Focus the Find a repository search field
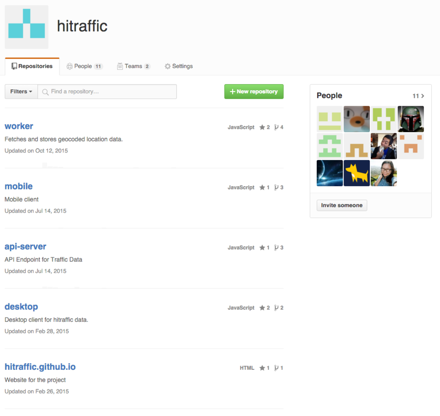The width and height of the screenshot is (440, 416). point(107,92)
